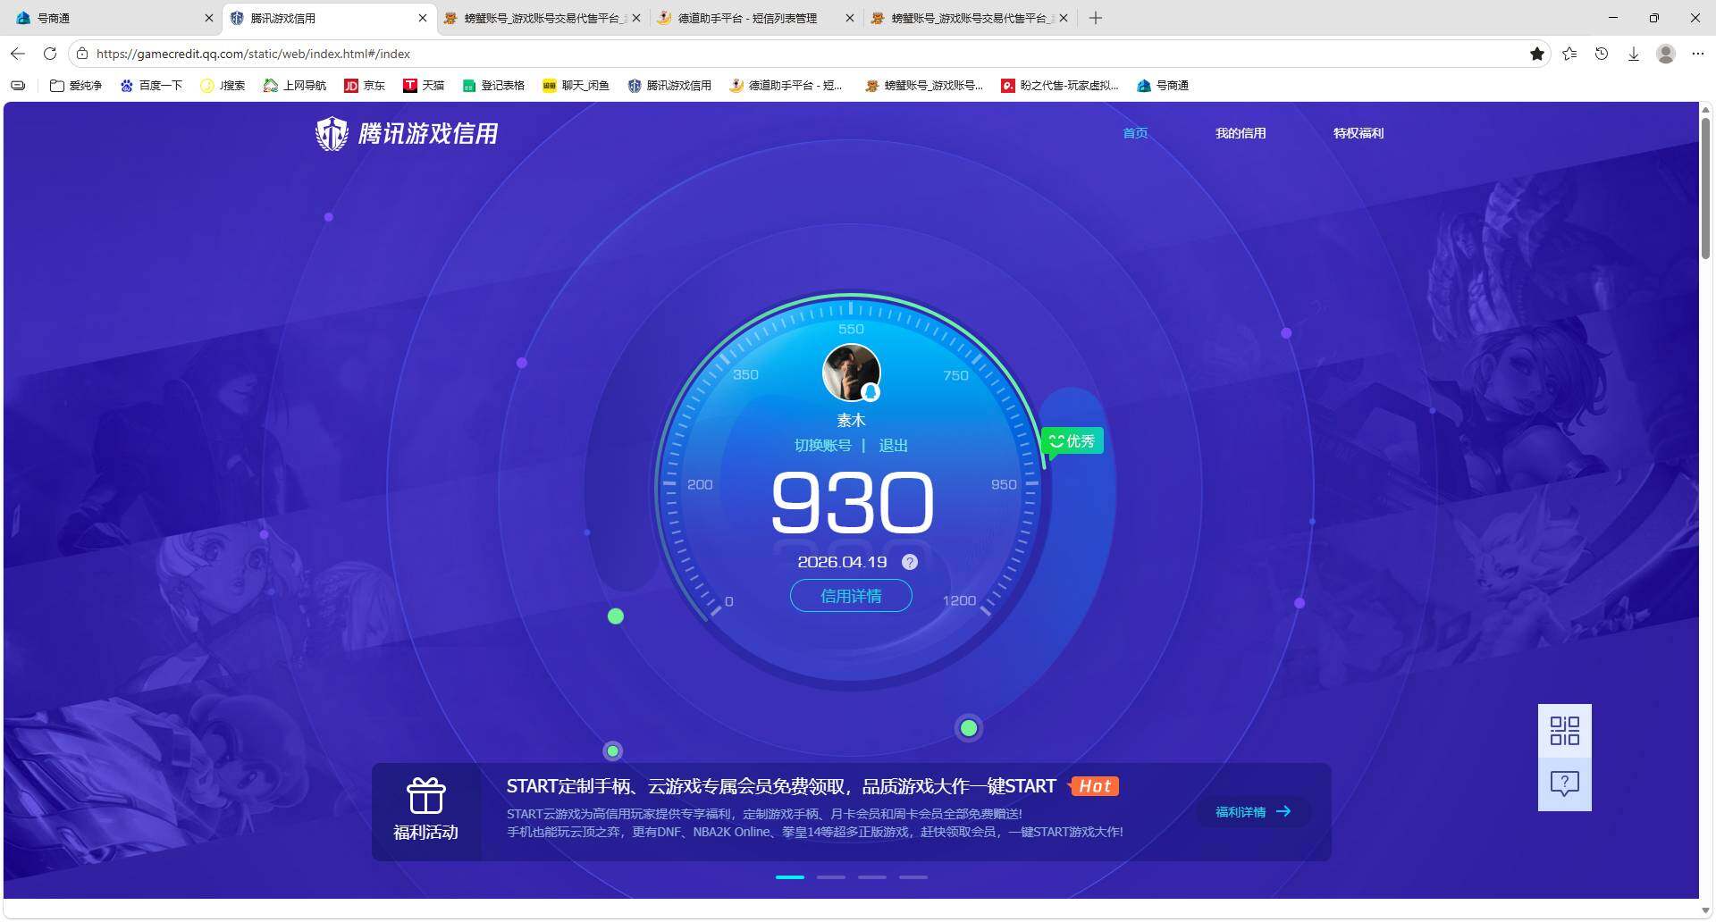Click the browser downloads icon
Screen dimensions: 1716x922
pyautogui.click(x=1634, y=54)
